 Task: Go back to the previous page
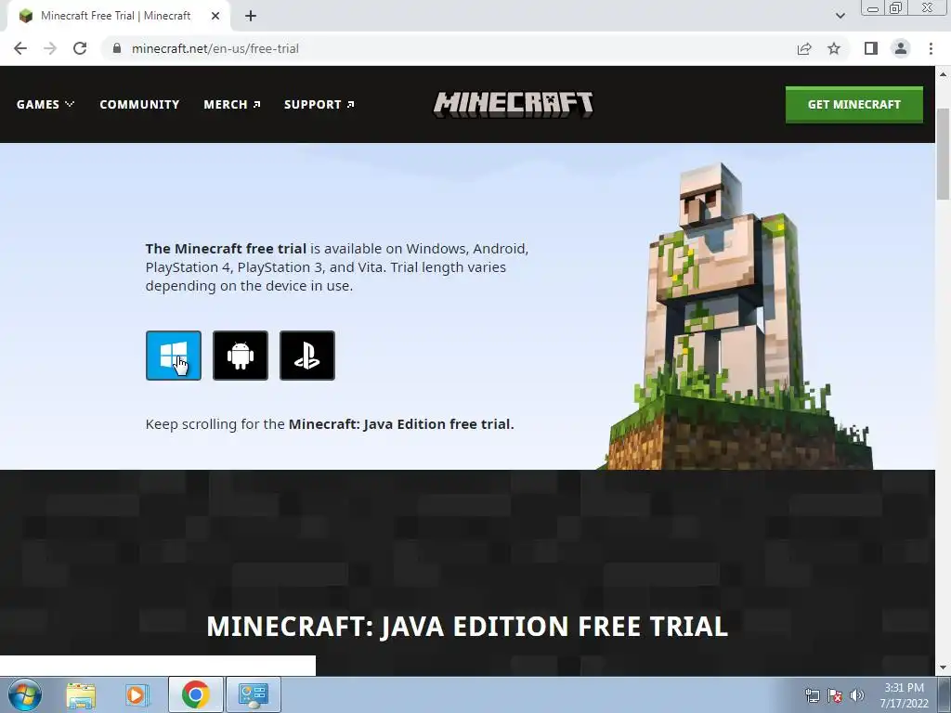tap(20, 48)
